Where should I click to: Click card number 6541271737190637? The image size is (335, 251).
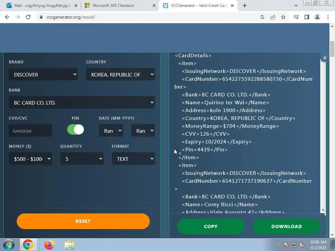(x=247, y=181)
